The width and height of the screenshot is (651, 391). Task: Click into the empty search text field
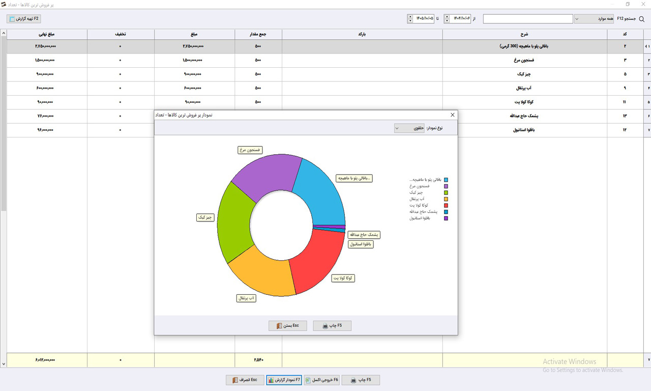coord(528,19)
